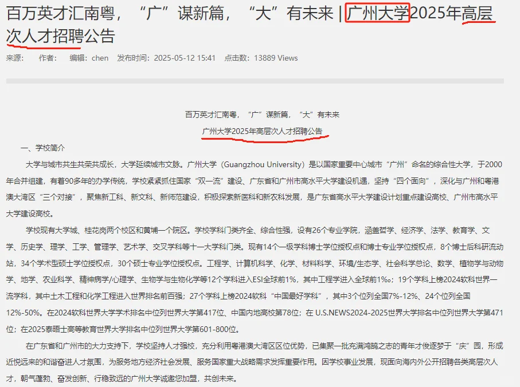Click the editor name 'chen'

(x=100, y=58)
